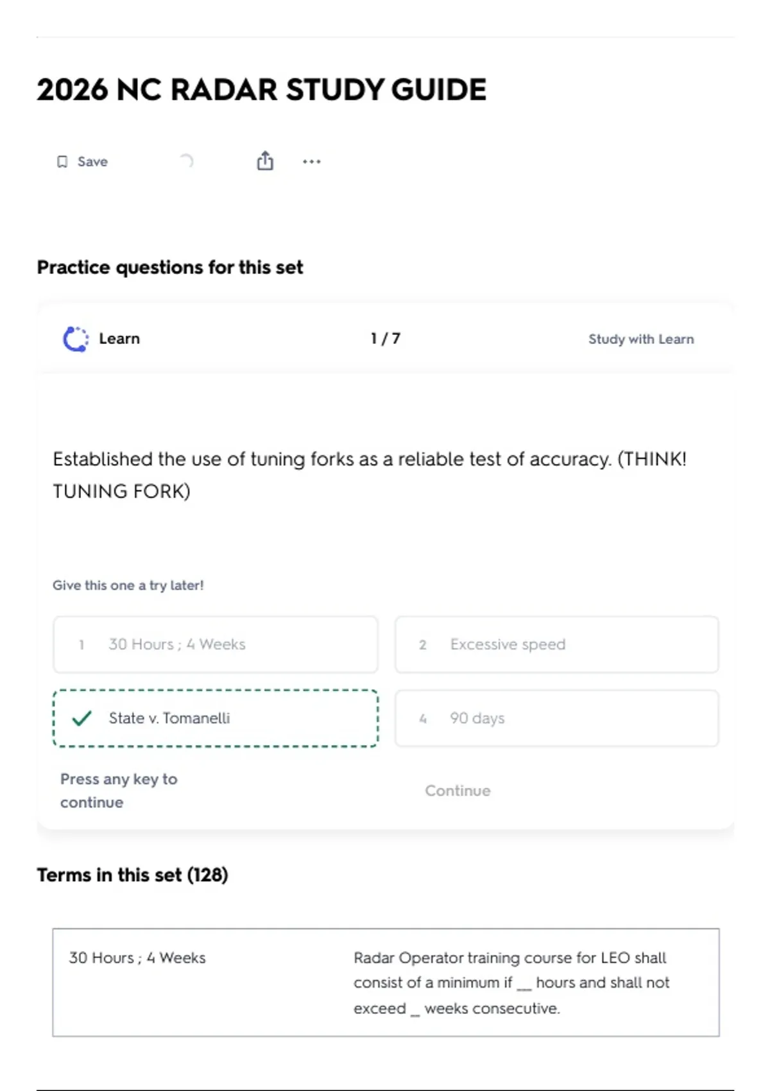Click the green checkmark icon

82,718
